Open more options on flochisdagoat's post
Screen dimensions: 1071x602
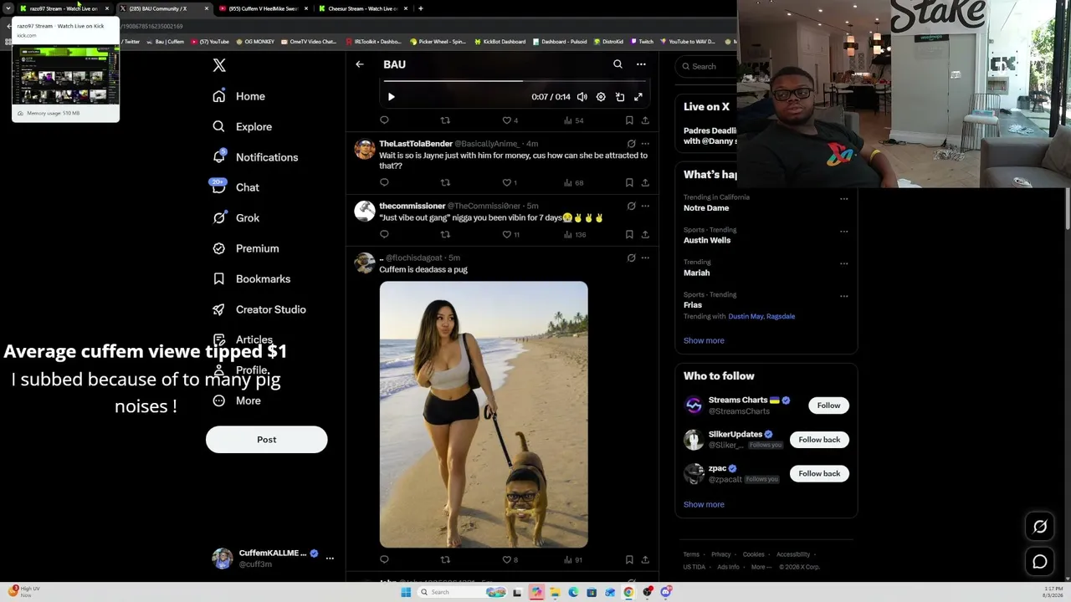pyautogui.click(x=645, y=258)
